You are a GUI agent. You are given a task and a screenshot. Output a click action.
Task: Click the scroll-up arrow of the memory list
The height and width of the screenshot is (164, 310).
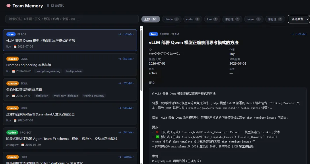click(141, 28)
